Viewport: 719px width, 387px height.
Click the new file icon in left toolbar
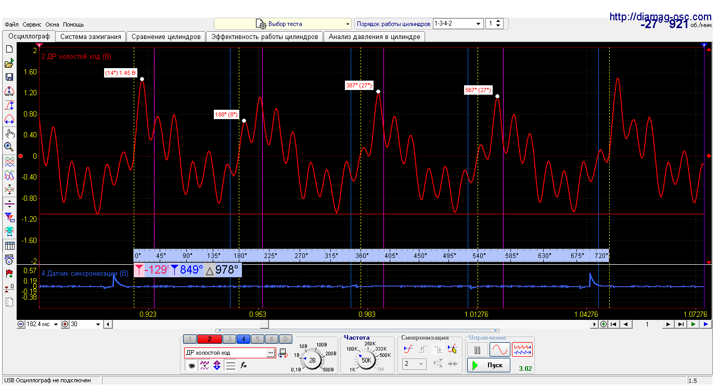pyautogui.click(x=9, y=48)
